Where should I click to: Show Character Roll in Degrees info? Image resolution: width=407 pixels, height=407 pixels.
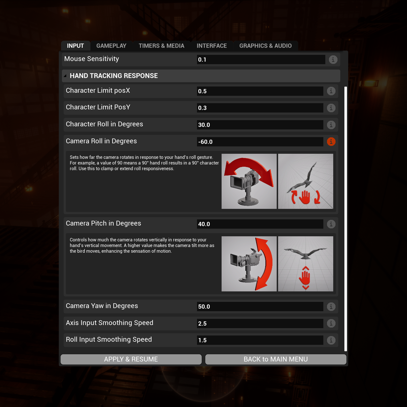coord(331,125)
